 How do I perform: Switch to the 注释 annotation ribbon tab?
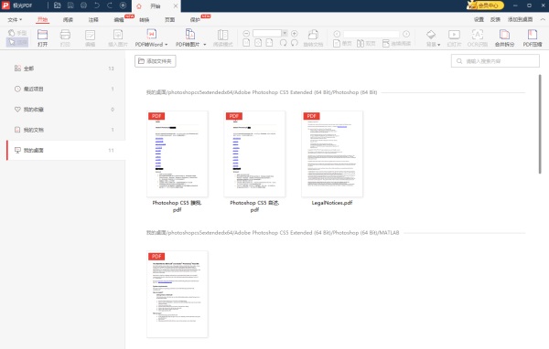tap(93, 20)
